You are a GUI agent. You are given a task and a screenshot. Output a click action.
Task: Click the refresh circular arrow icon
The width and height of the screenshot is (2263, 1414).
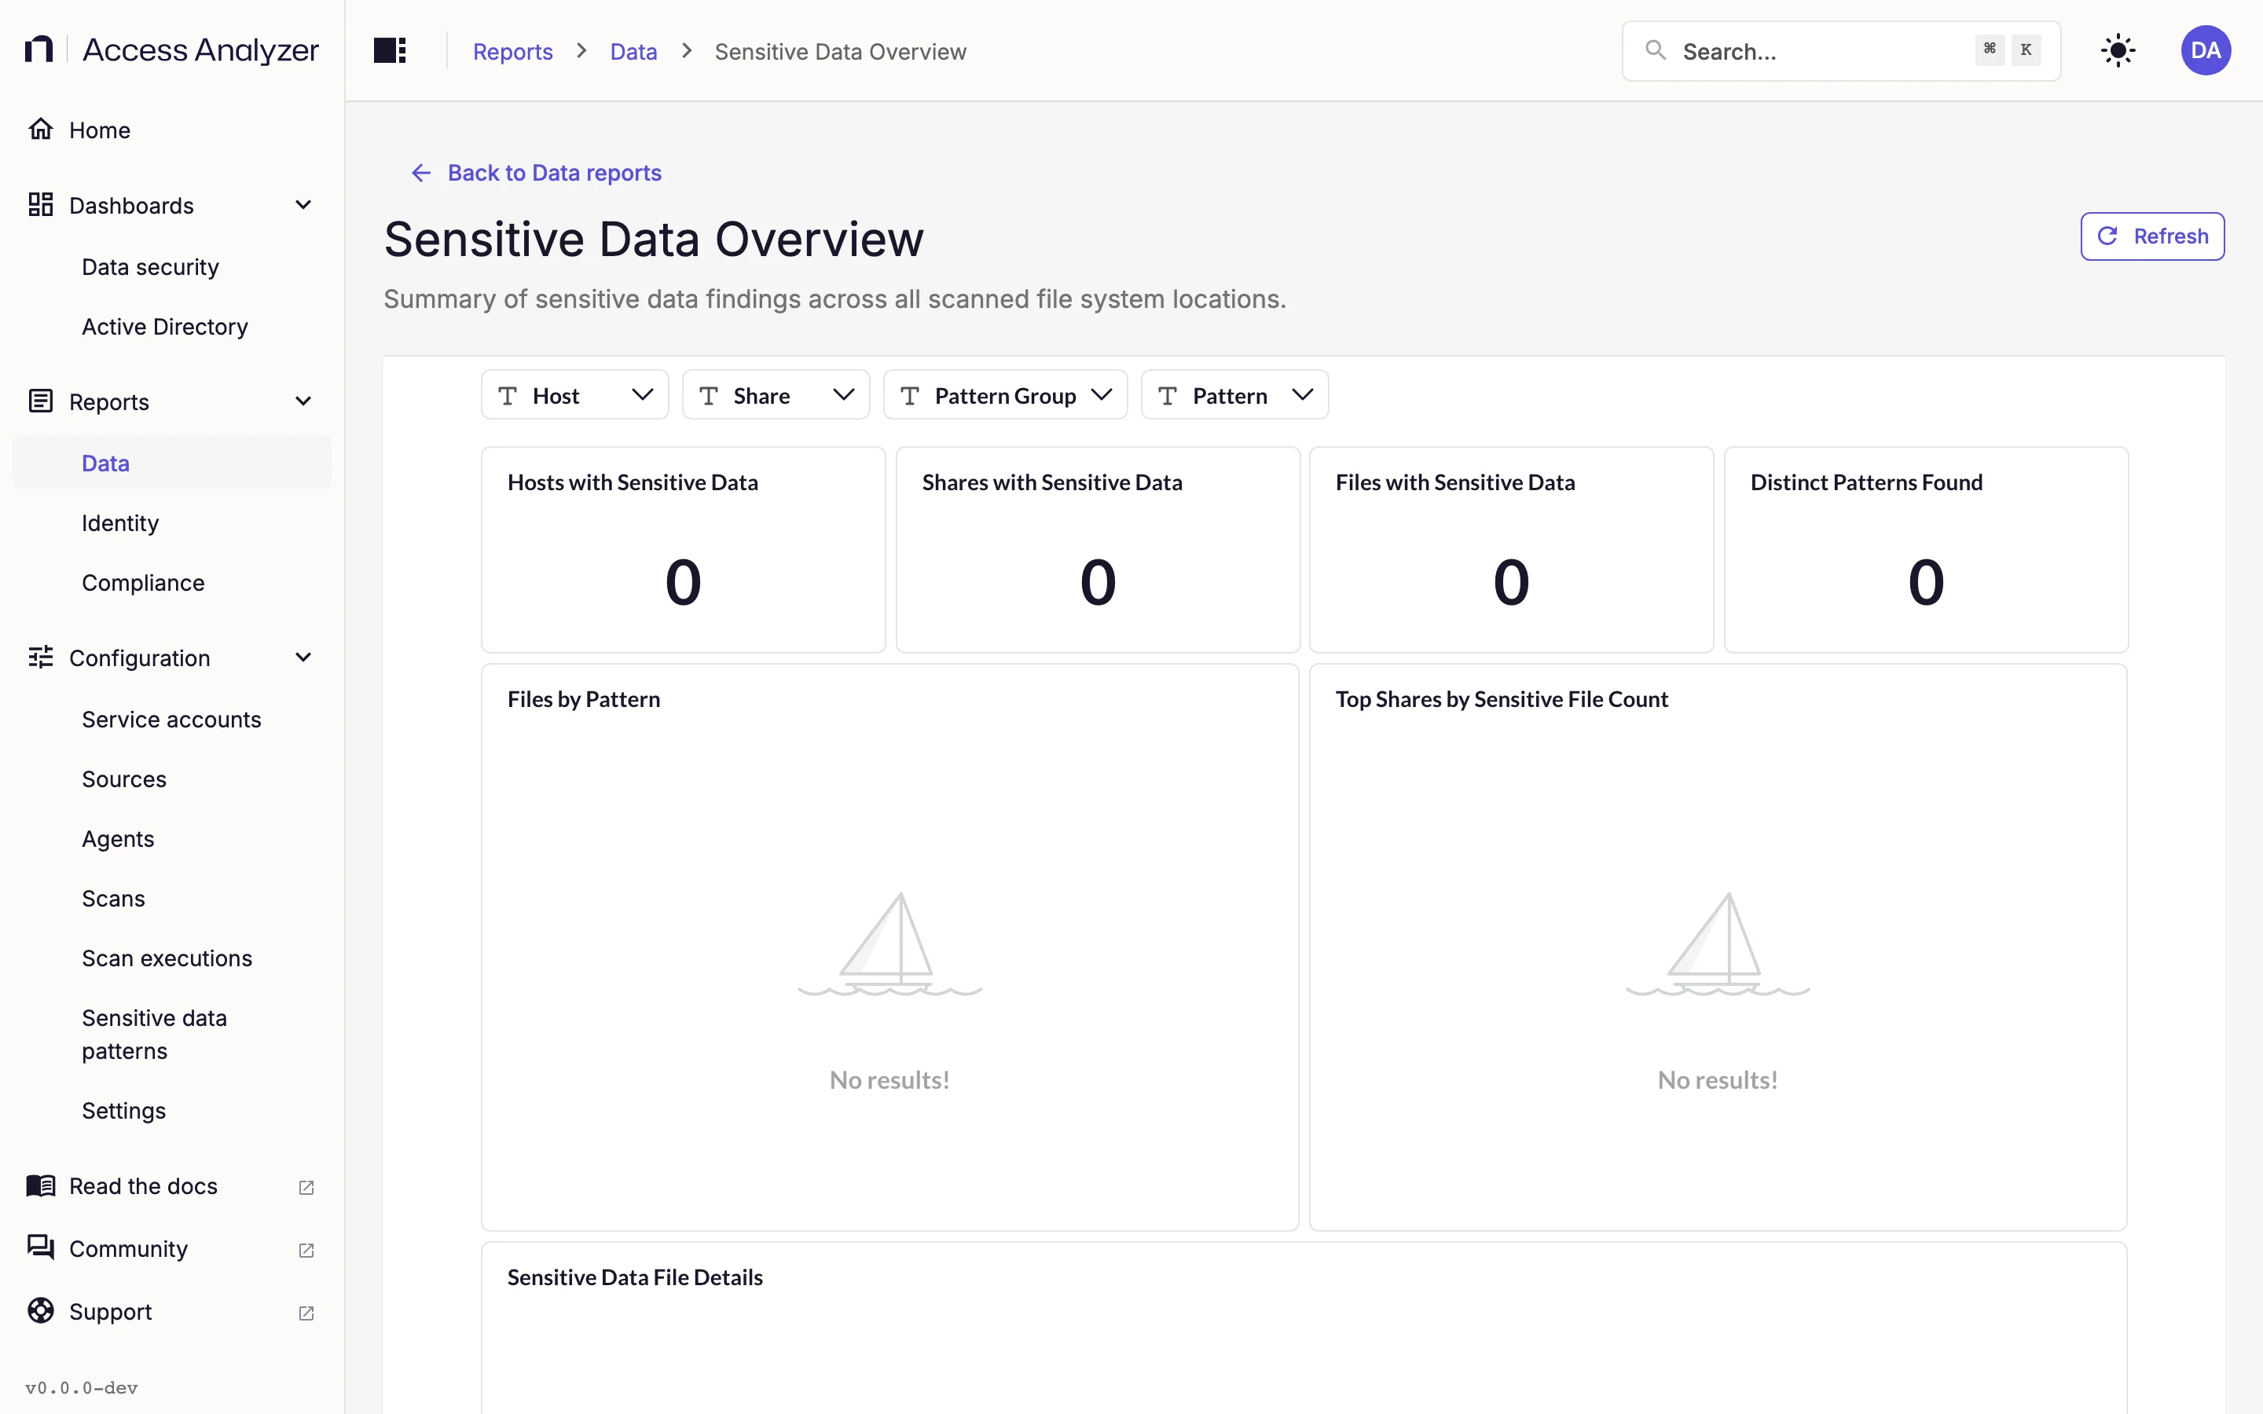click(2107, 236)
